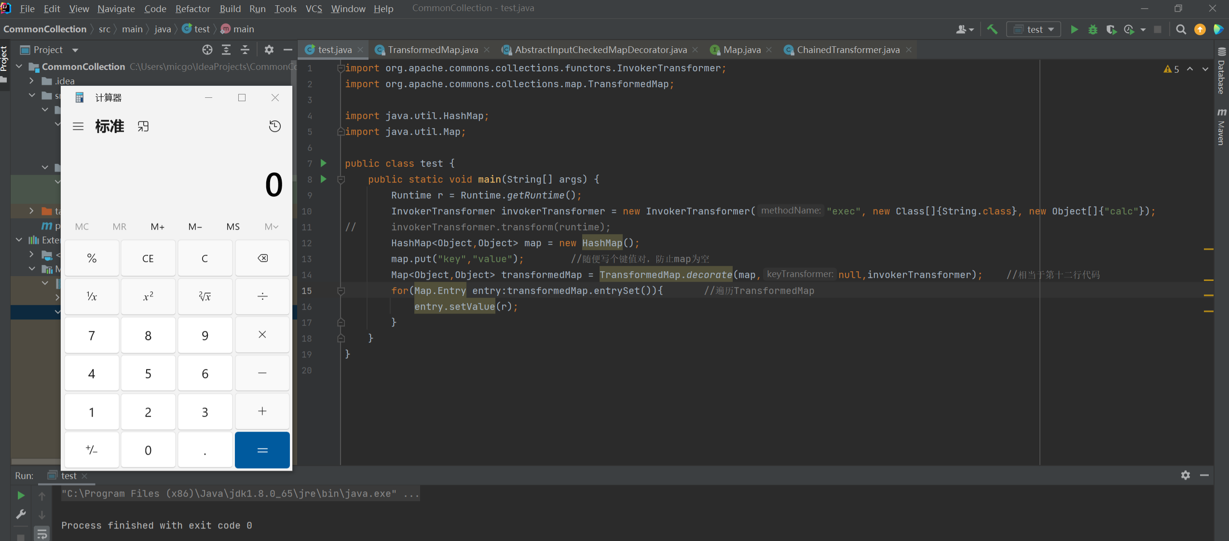Image resolution: width=1229 pixels, height=541 pixels.
Task: Expand the .idea folder
Action: (32, 81)
